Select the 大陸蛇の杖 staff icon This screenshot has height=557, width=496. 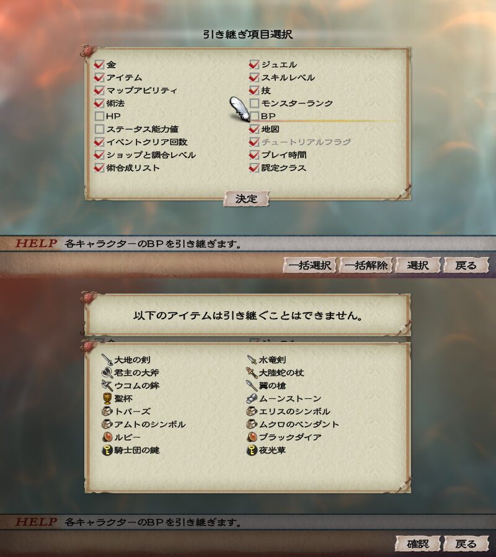(252, 372)
